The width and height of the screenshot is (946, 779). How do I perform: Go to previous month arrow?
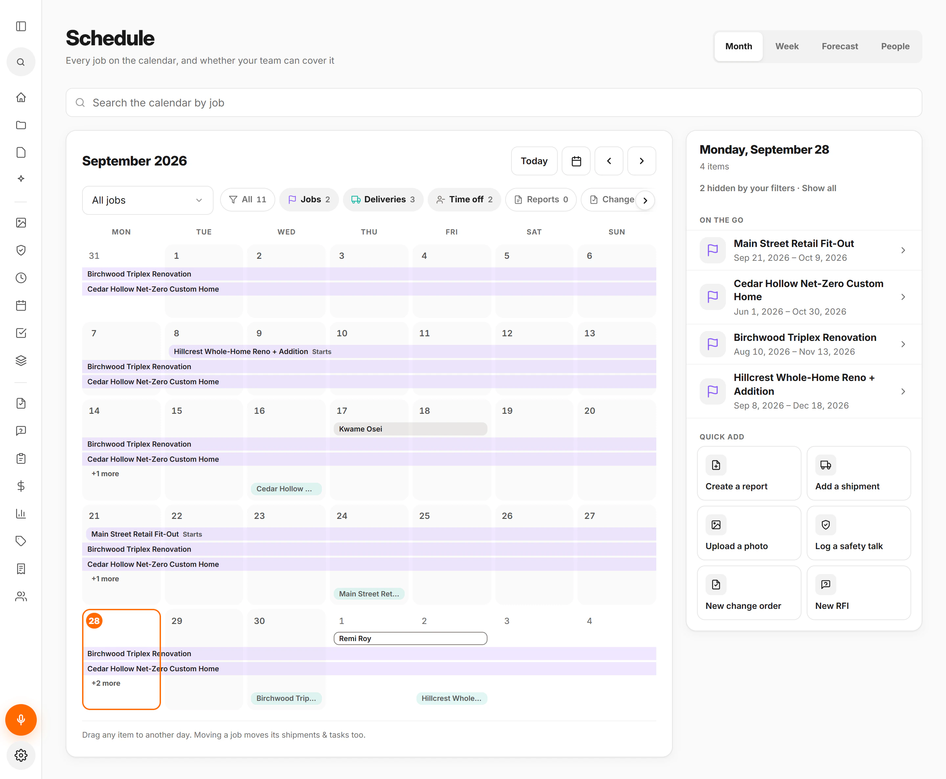coord(609,161)
